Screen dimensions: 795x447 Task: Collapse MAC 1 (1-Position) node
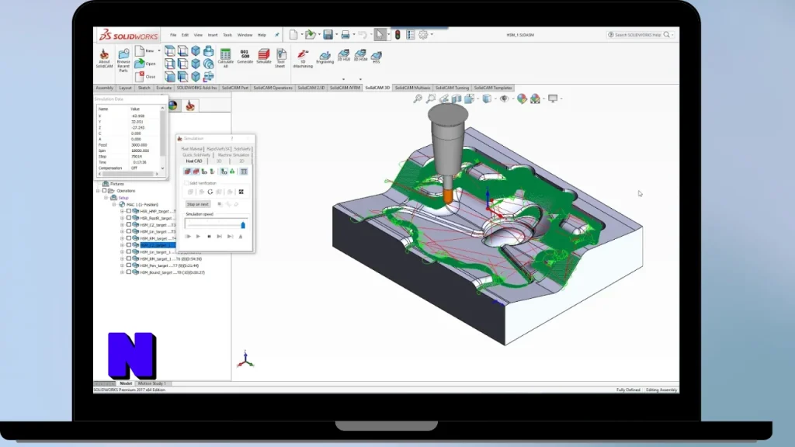pos(115,204)
